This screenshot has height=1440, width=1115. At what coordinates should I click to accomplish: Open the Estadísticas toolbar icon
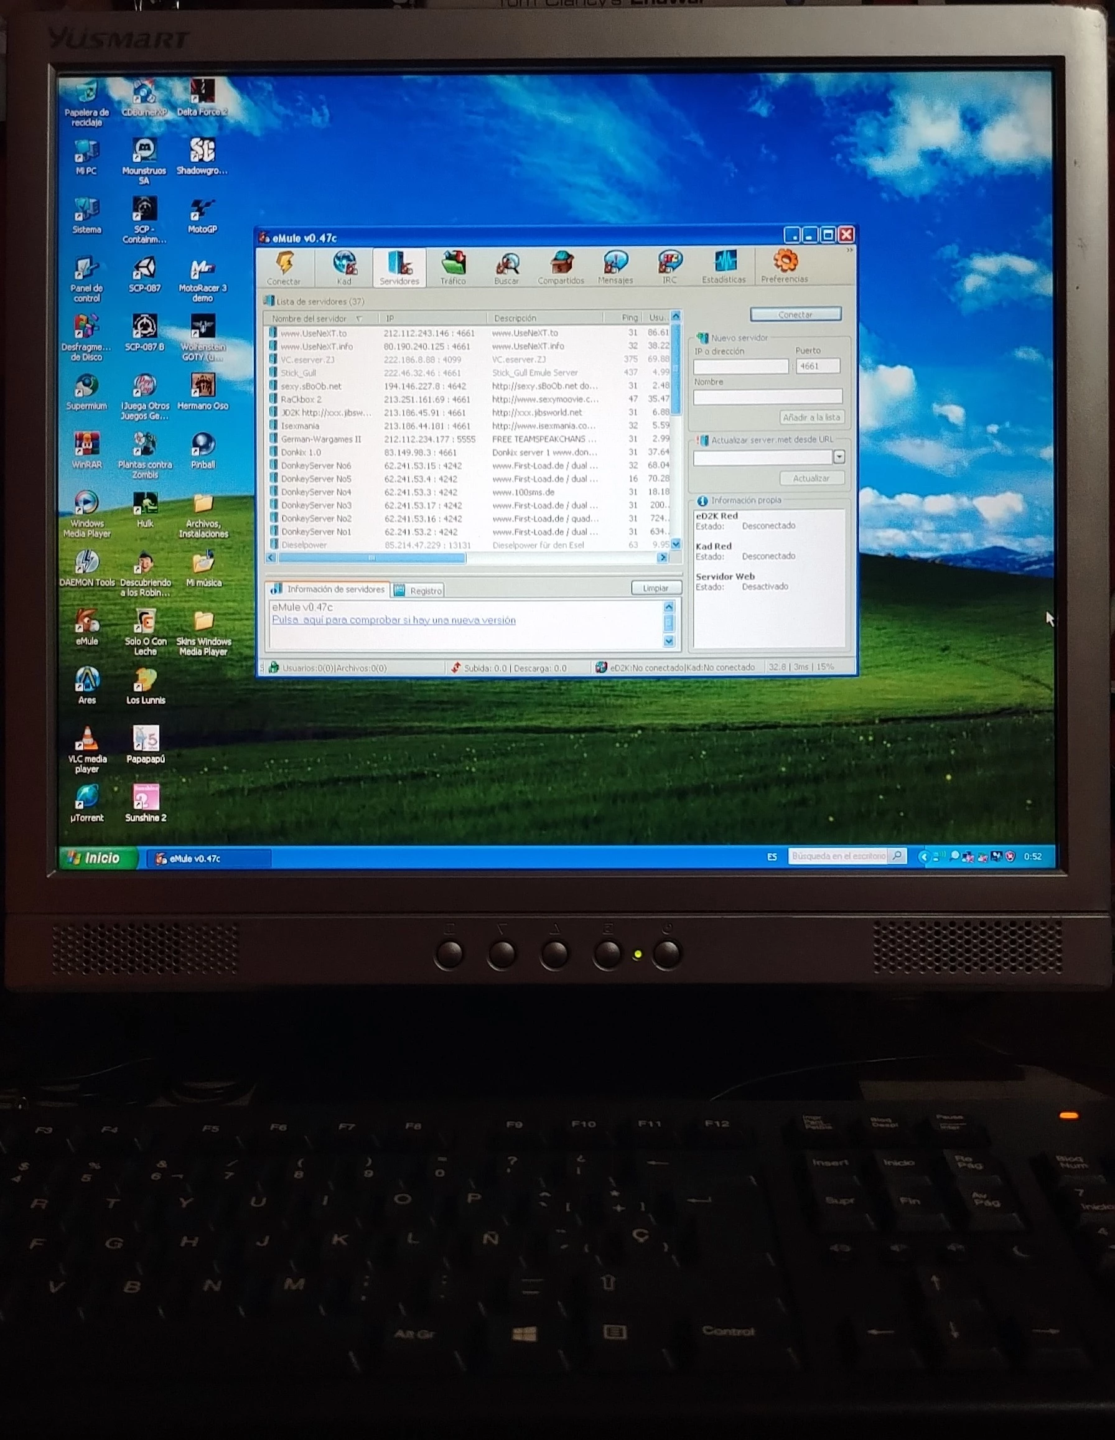tap(724, 267)
